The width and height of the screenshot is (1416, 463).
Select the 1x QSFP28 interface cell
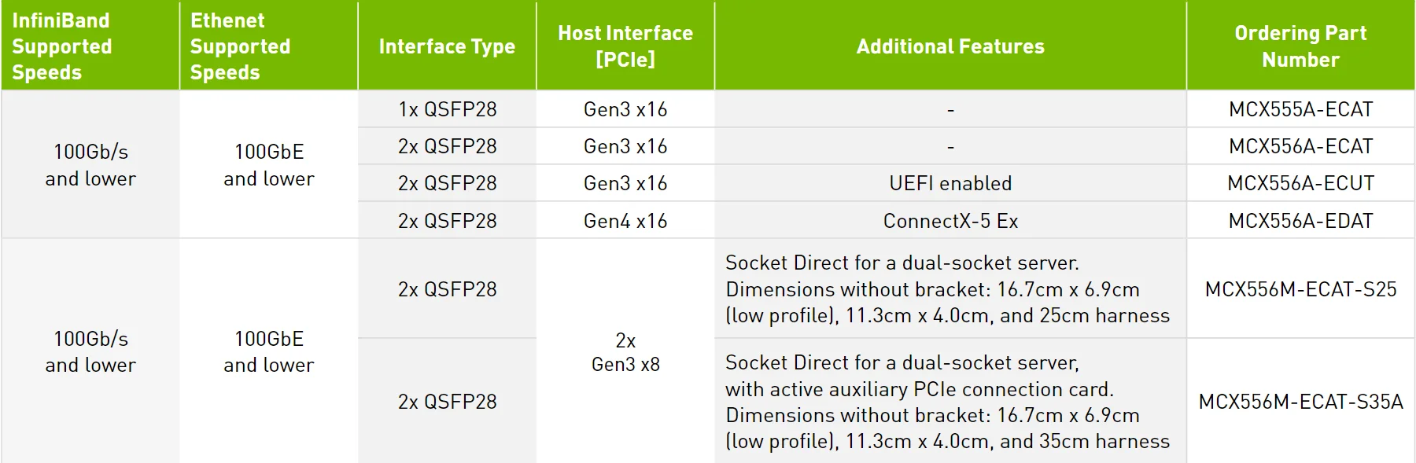[447, 109]
